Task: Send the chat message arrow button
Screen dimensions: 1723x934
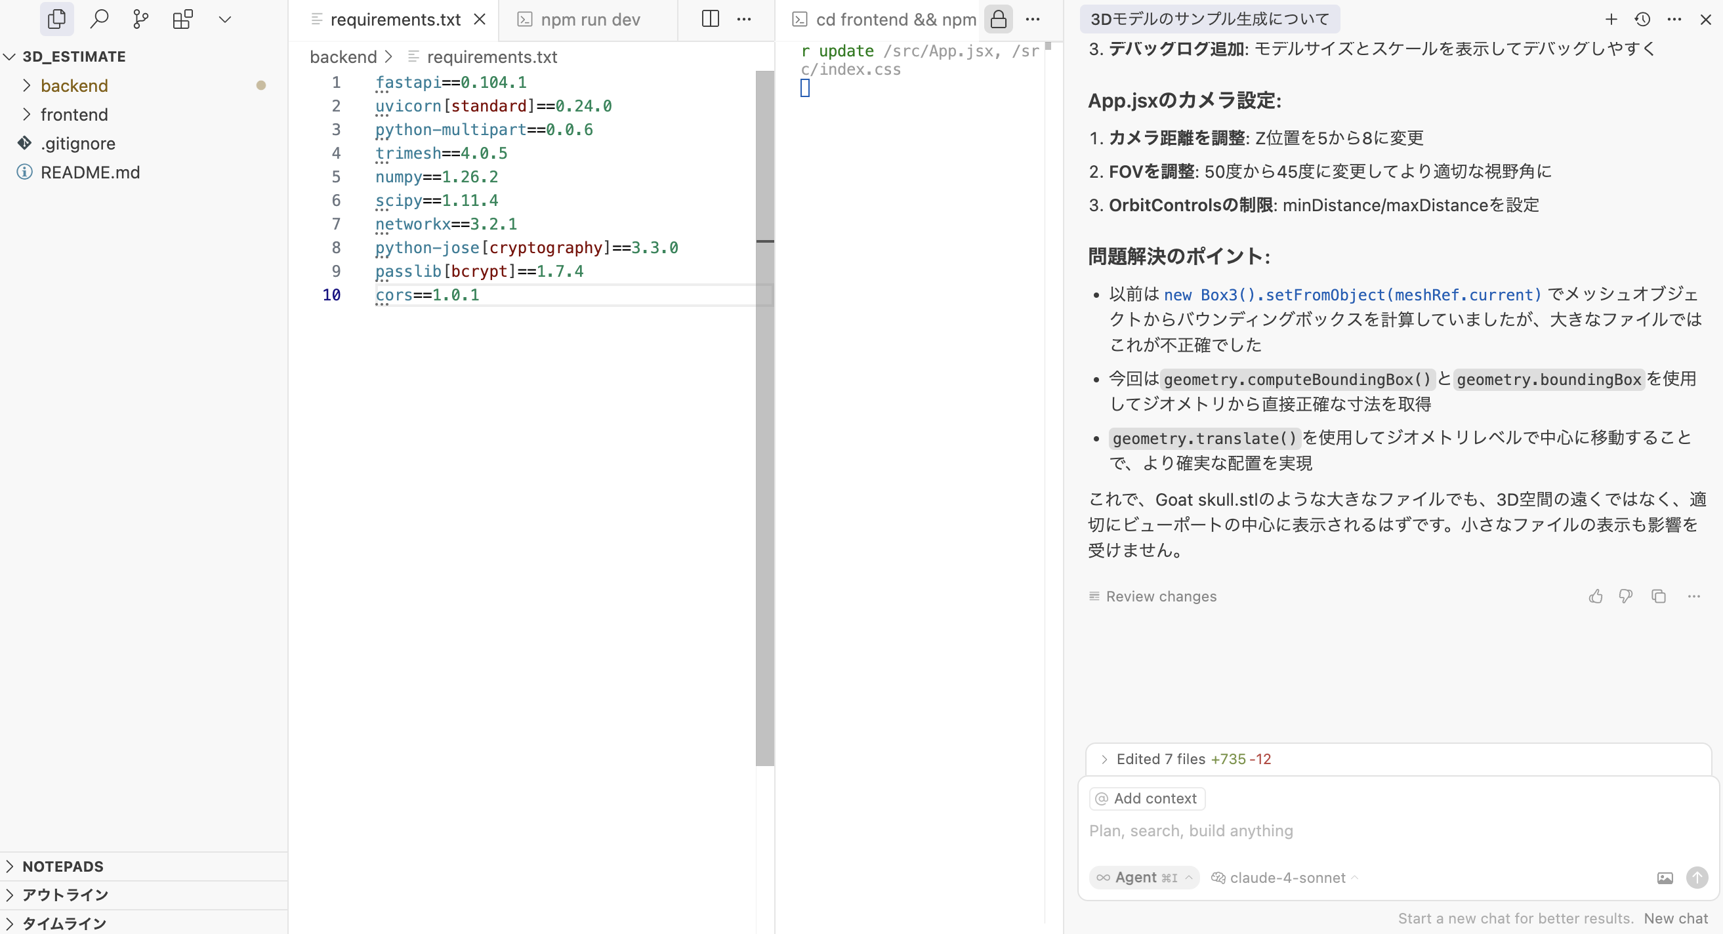Action: point(1697,877)
